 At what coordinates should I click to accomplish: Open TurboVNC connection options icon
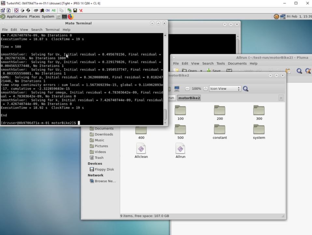3,10
